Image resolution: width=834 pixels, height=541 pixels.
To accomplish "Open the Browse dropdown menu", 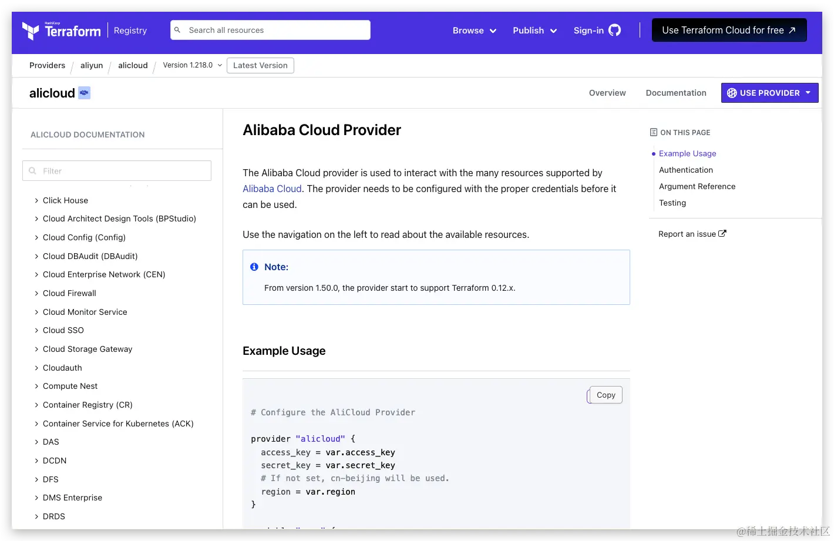I will pos(475,31).
